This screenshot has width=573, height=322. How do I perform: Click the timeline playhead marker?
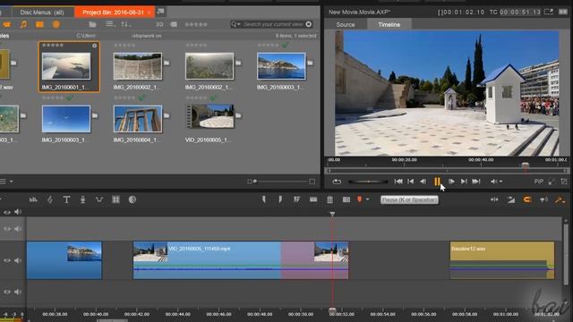[332, 215]
